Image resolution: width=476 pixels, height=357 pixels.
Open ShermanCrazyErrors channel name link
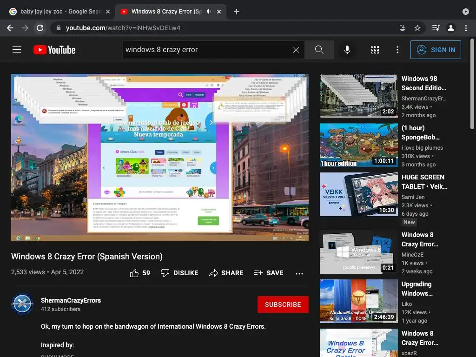pos(71,300)
